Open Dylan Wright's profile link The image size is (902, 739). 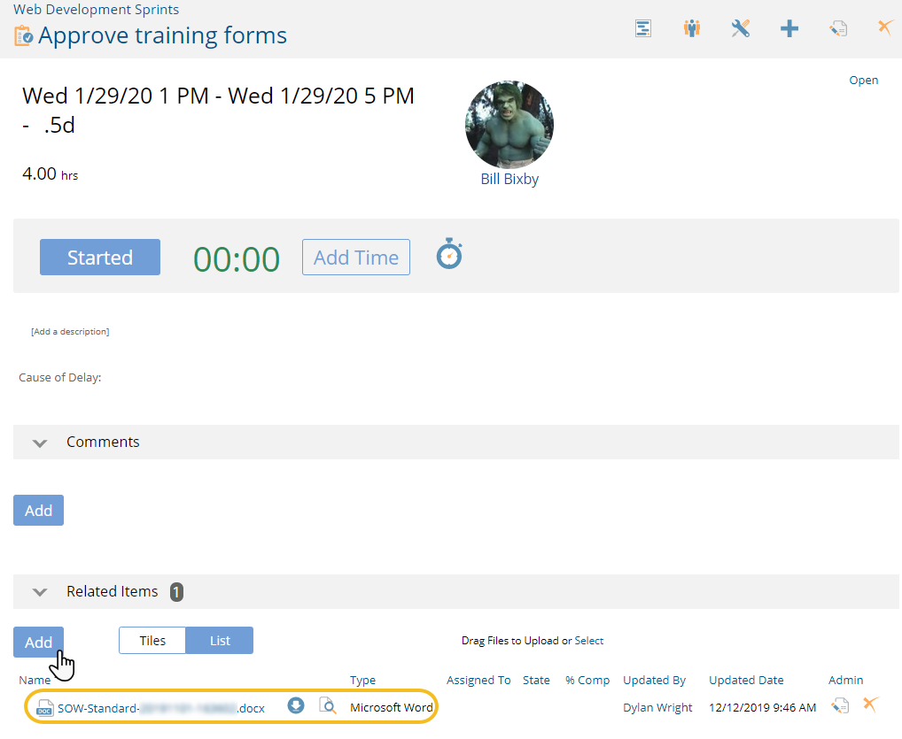pos(657,707)
